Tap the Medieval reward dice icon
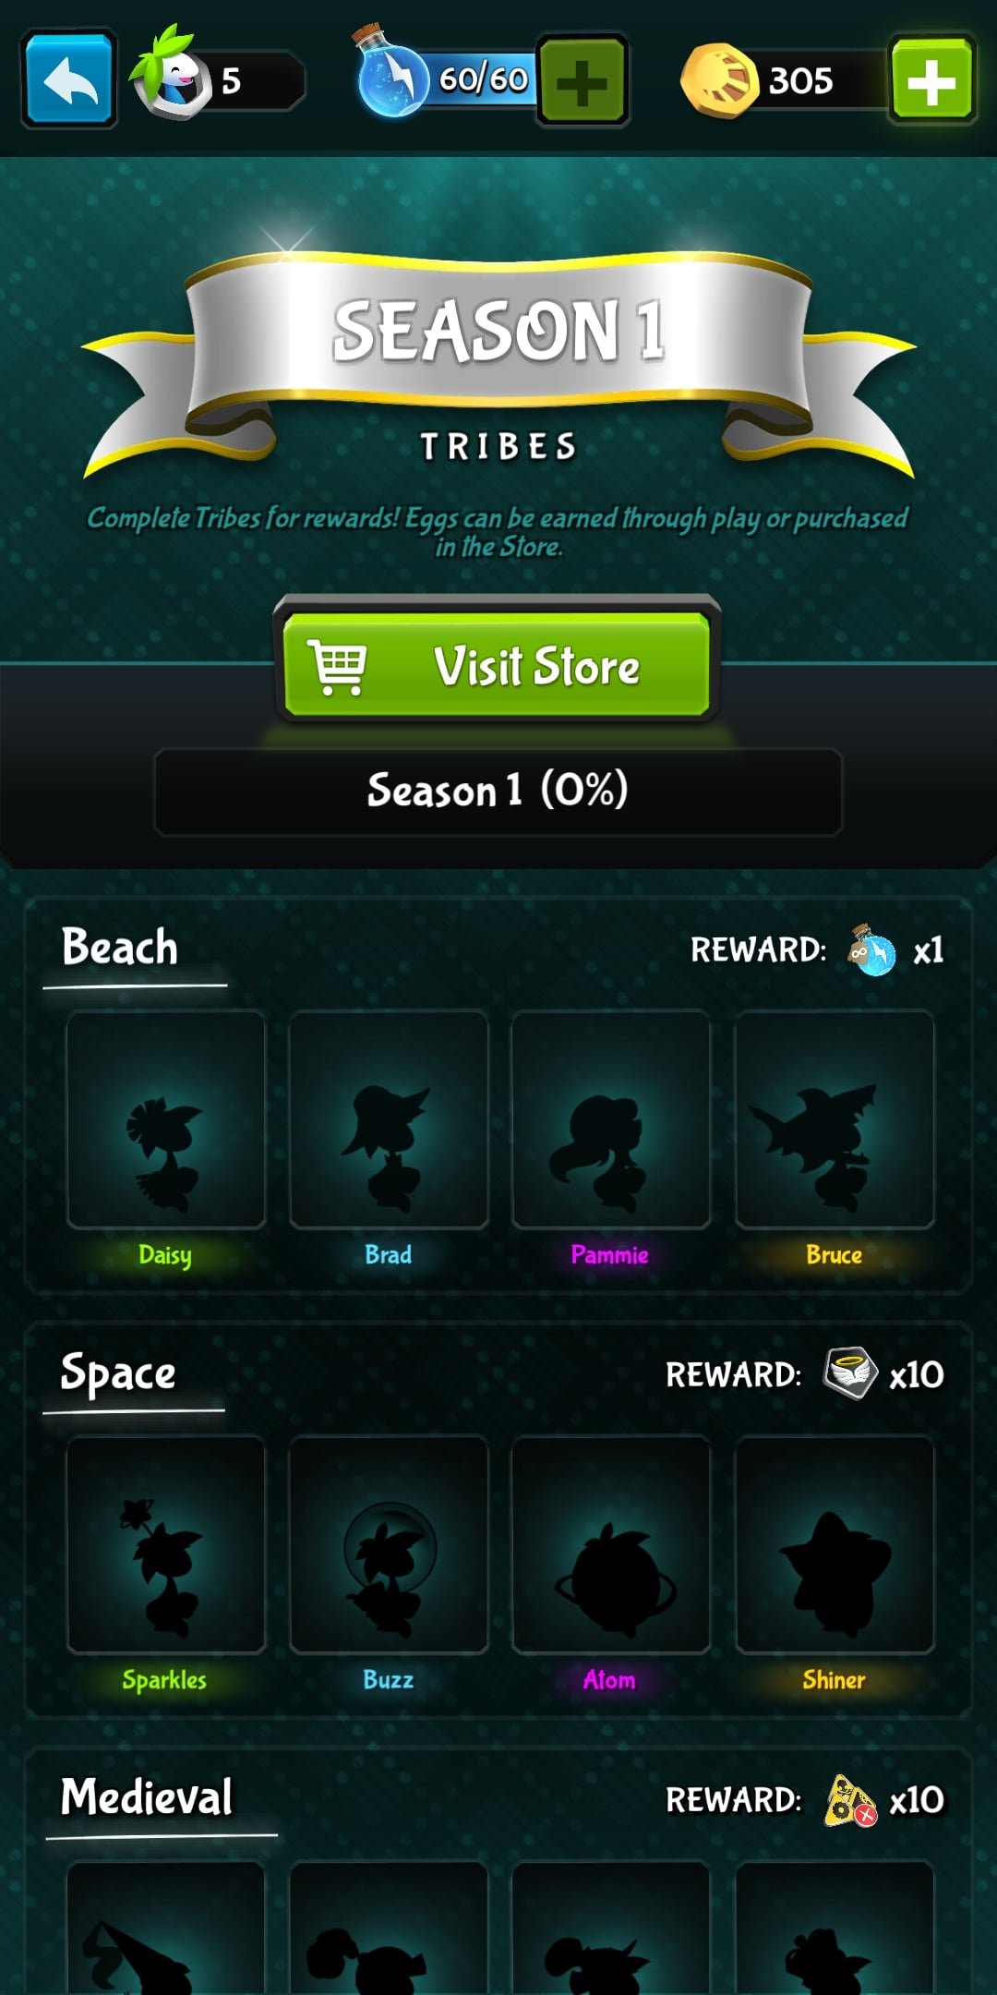 [x=849, y=1799]
